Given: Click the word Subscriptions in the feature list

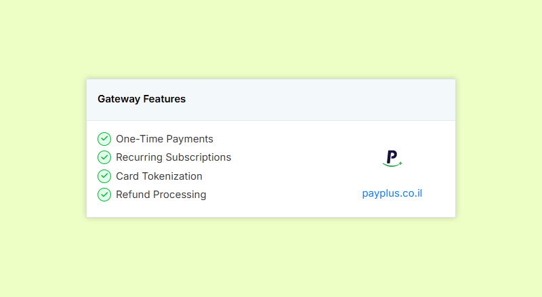Looking at the screenshot, I should [x=201, y=157].
